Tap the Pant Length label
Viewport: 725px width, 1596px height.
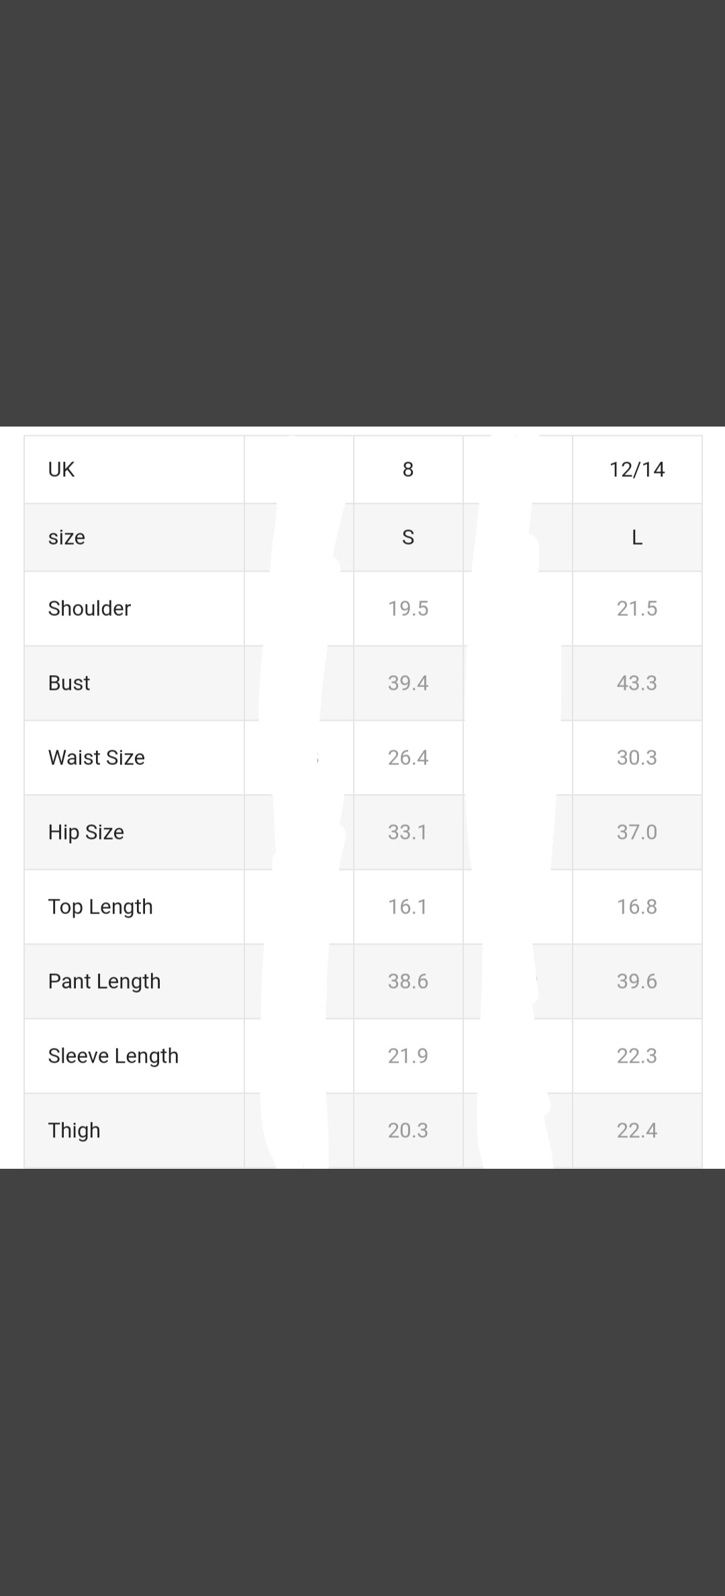point(105,981)
